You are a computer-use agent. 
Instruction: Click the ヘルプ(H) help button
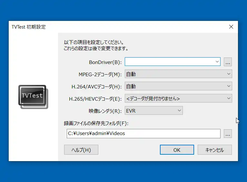[x=81, y=150]
